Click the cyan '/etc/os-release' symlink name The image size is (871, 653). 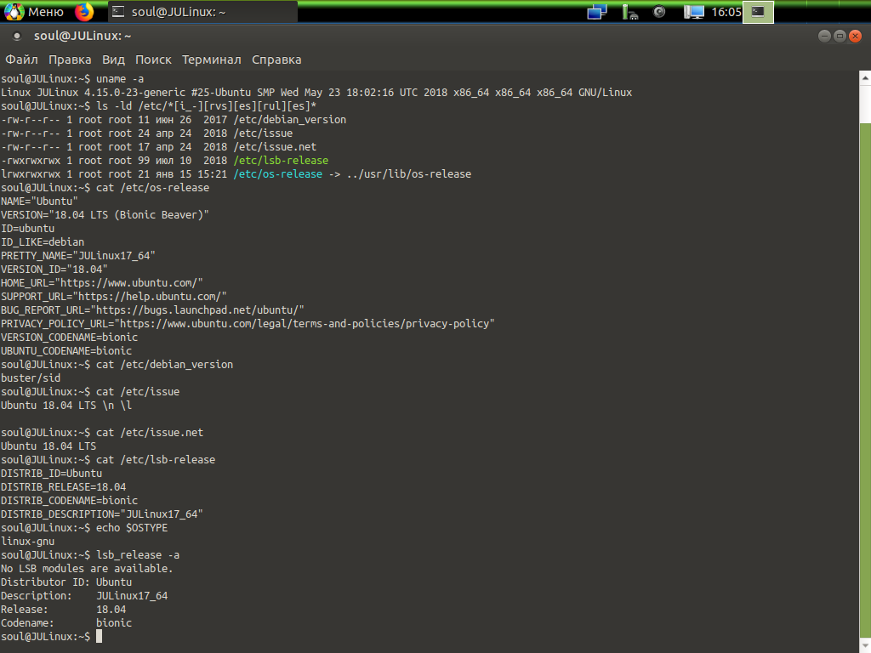pos(278,174)
